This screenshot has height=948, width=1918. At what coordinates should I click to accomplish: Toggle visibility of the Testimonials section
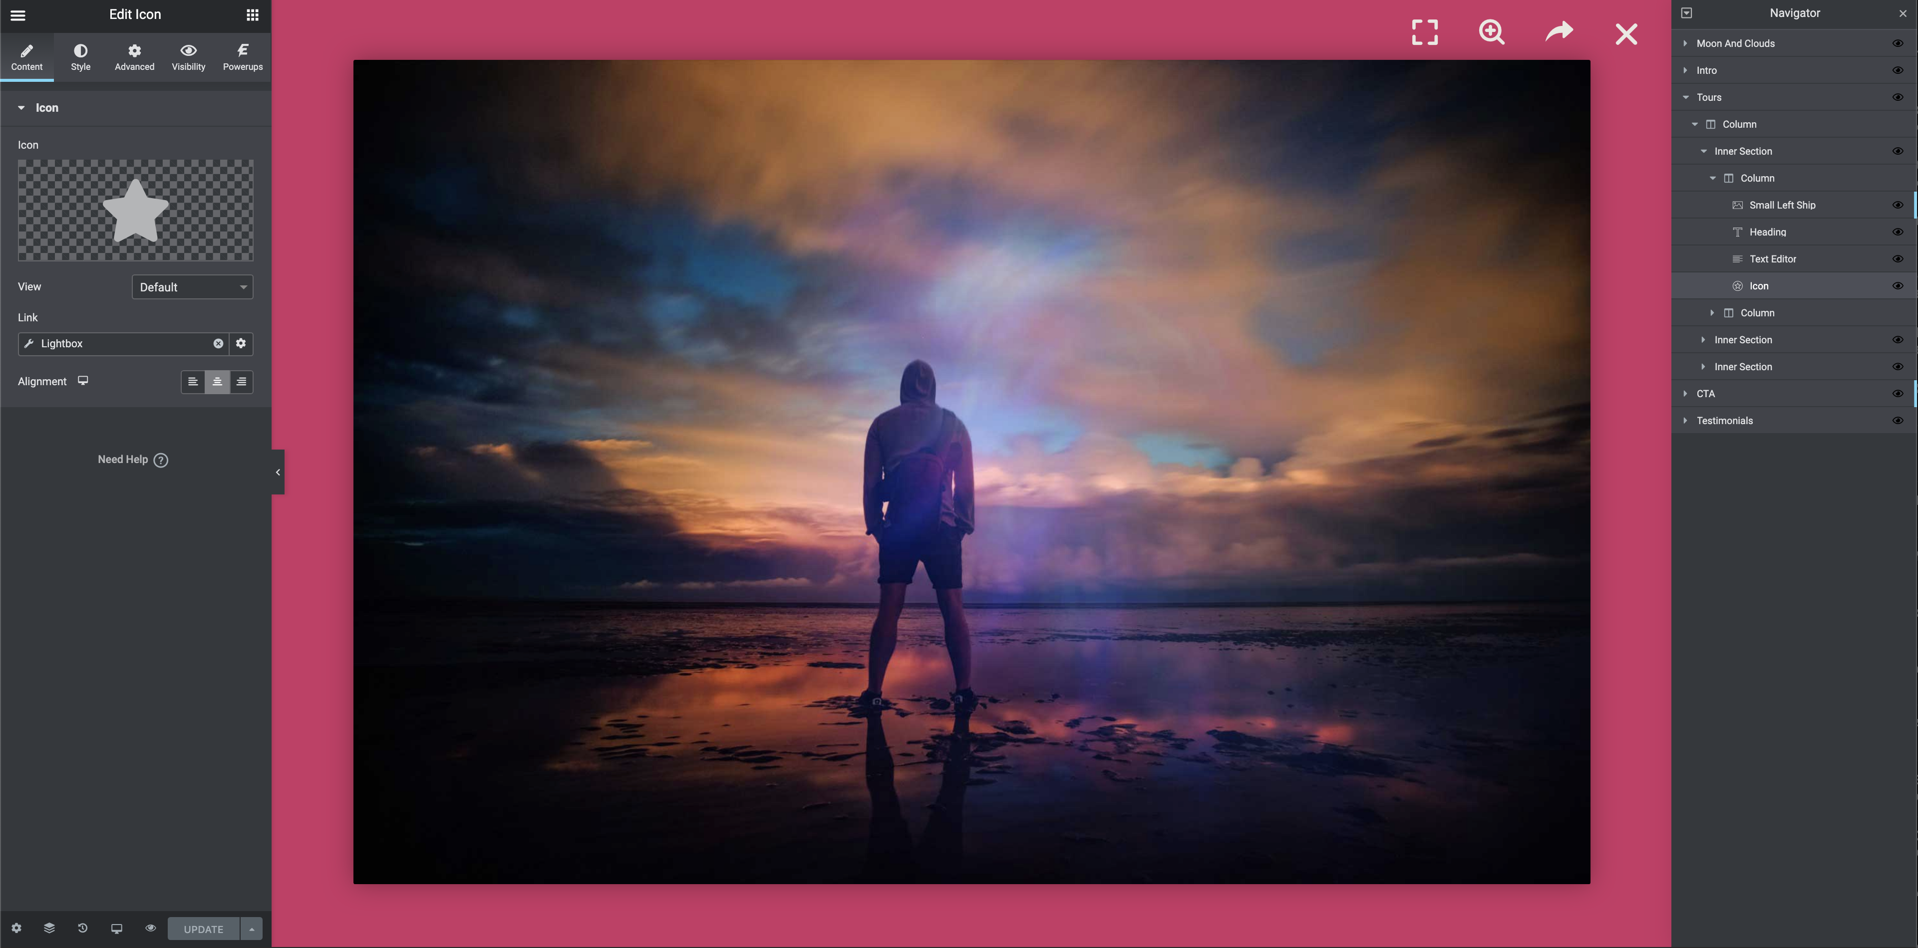tap(1897, 421)
